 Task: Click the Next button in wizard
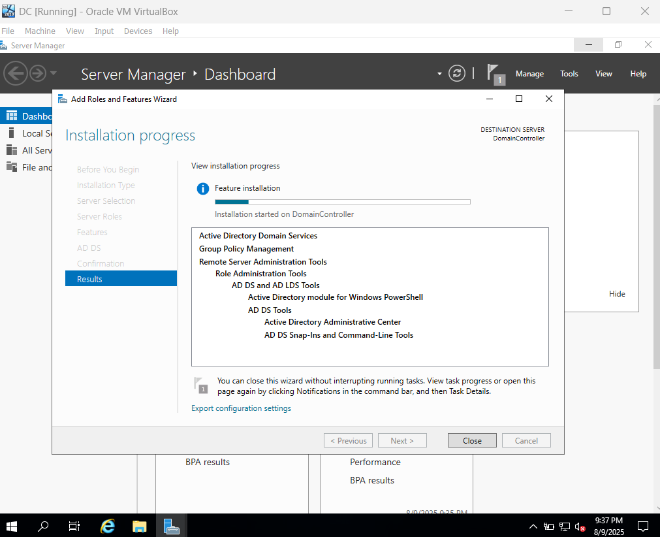click(402, 440)
